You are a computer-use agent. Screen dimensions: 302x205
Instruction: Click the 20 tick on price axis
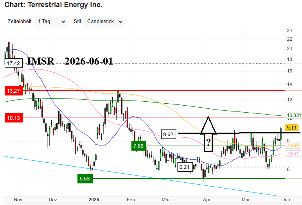289,49
